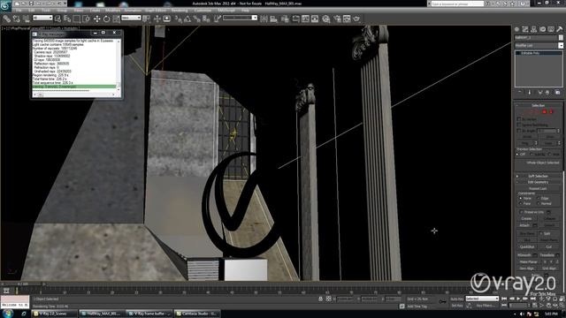Image resolution: width=566 pixels, height=318 pixels.
Task: Select Preview Selection SubObj radio button
Action: click(532, 155)
